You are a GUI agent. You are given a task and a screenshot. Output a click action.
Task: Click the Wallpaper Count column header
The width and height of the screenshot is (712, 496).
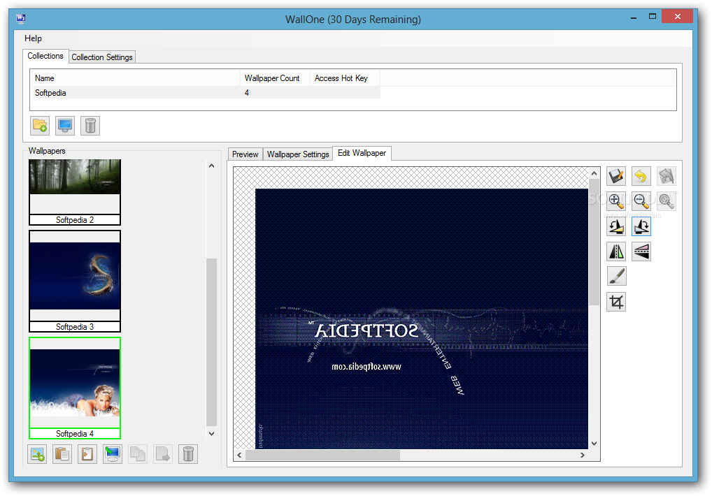pos(275,78)
